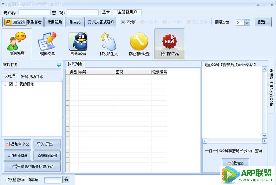
Task: Uncheck the 我的目录 checkbox
Action: pyautogui.click(x=11, y=84)
